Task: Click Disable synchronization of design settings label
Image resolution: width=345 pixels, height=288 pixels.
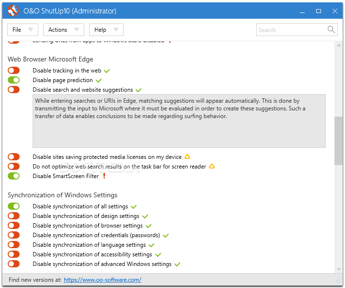Action: (86, 216)
